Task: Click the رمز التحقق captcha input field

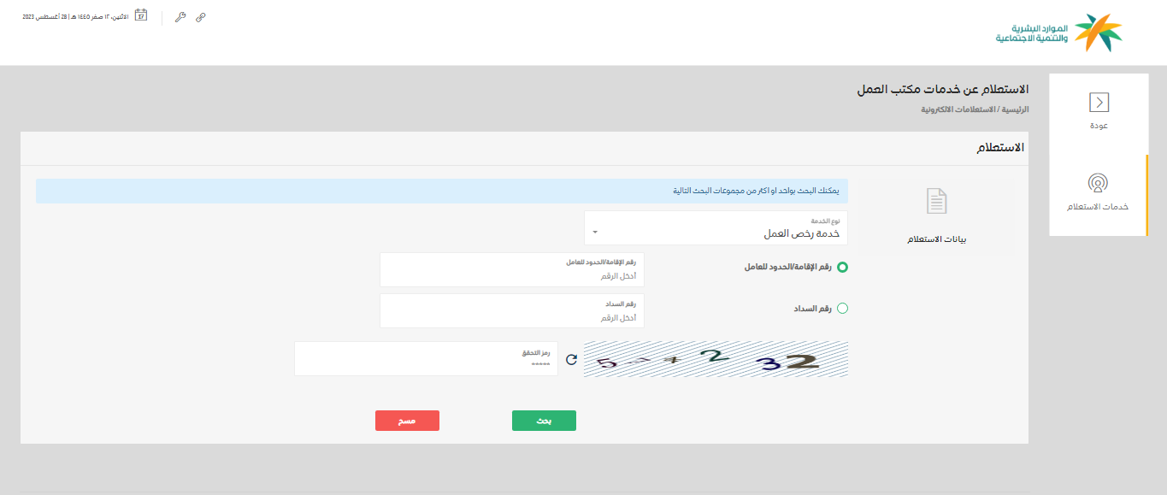Action: coord(426,363)
